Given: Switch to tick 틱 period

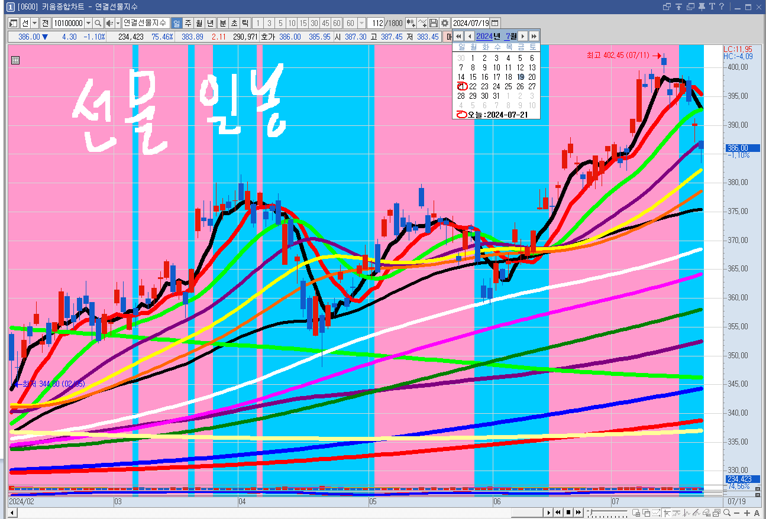Looking at the screenshot, I should coord(245,23).
